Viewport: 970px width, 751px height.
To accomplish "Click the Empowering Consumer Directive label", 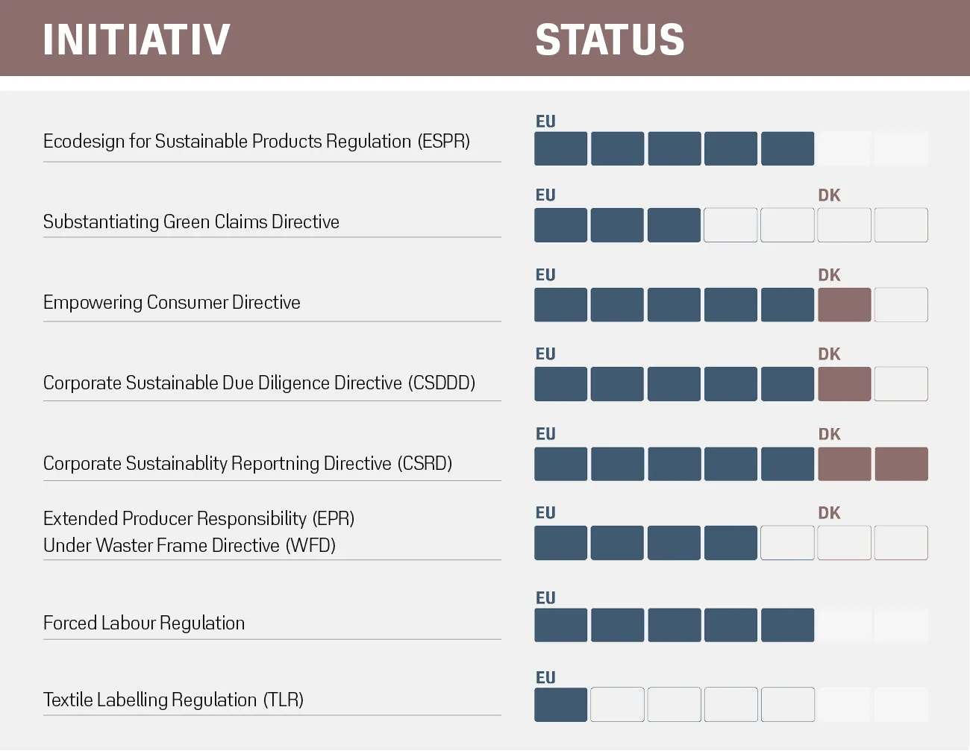I will [x=172, y=302].
